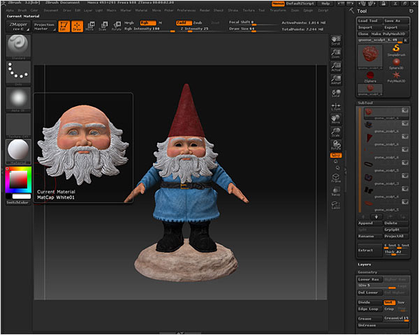Click the Lower Res button

click(370, 279)
